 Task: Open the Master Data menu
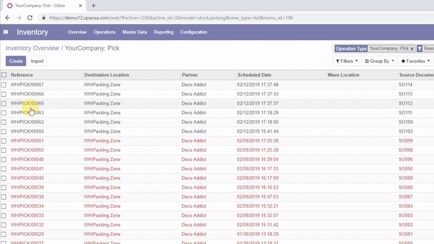pyautogui.click(x=135, y=32)
